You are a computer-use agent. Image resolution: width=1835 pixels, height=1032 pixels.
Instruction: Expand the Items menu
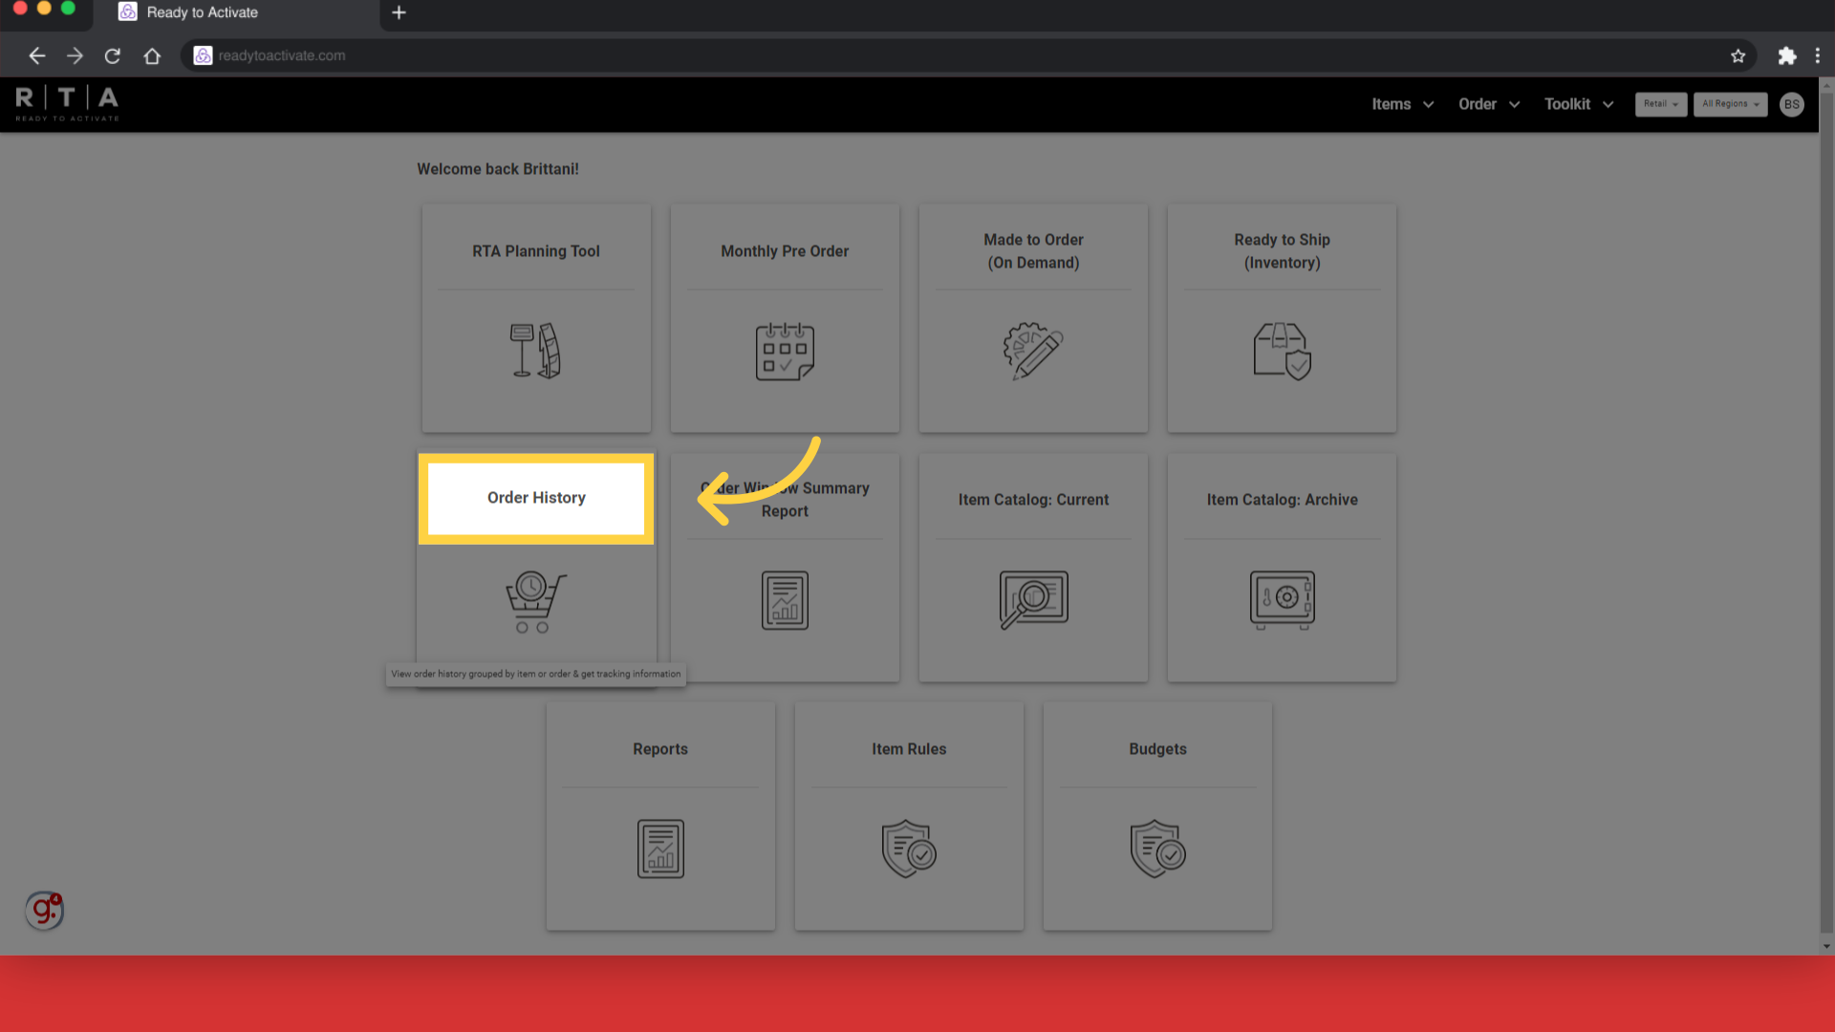pos(1402,104)
